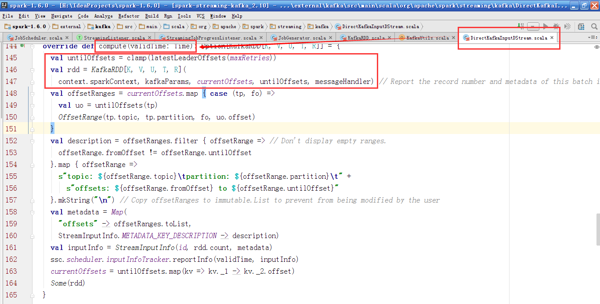Switch to the JobScheduler.scala tab
This screenshot has width=600, height=304.
38,38
